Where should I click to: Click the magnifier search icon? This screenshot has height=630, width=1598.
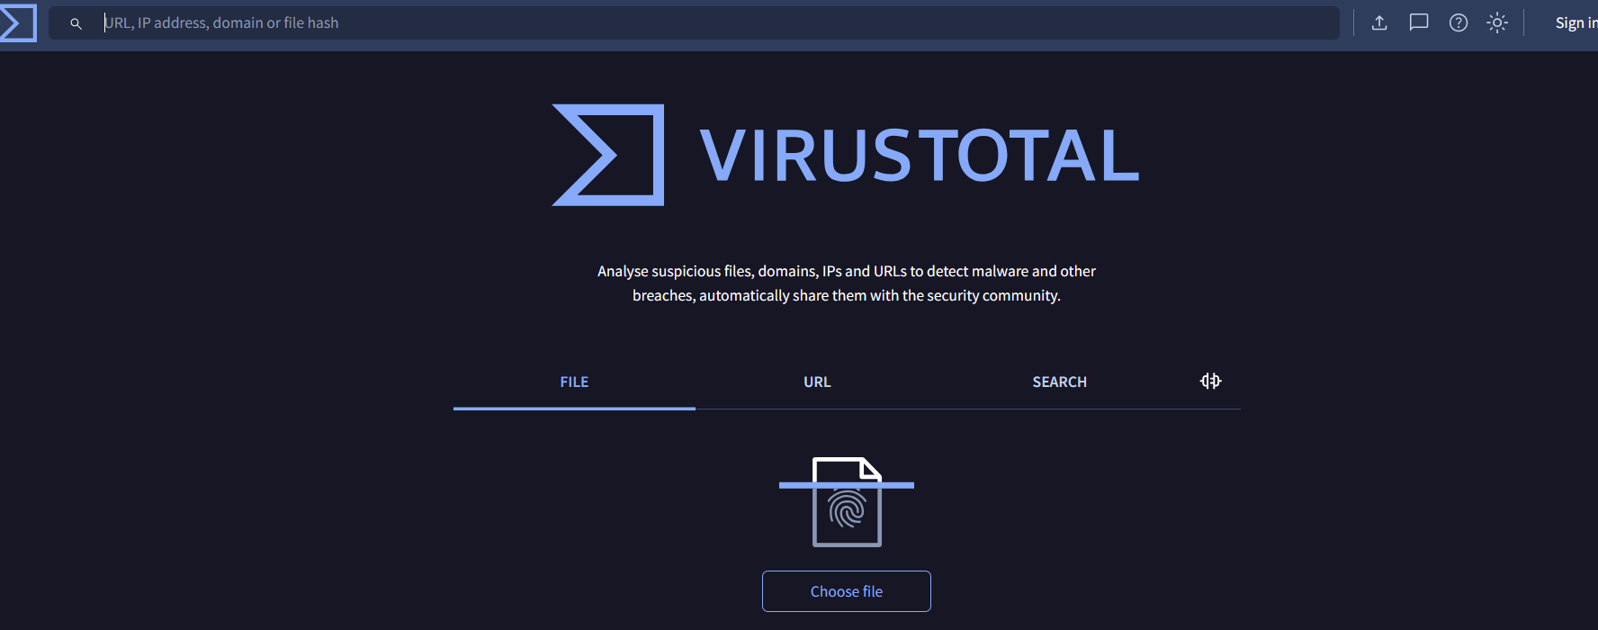(76, 23)
